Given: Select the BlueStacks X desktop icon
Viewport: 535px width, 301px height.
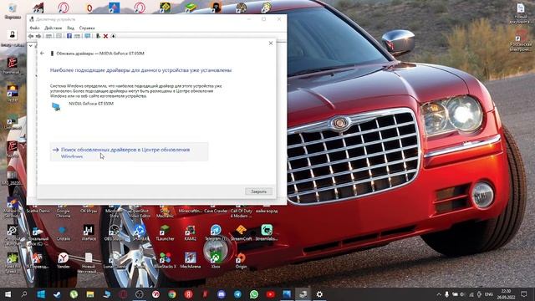Looking at the screenshot, I should (x=166, y=260).
